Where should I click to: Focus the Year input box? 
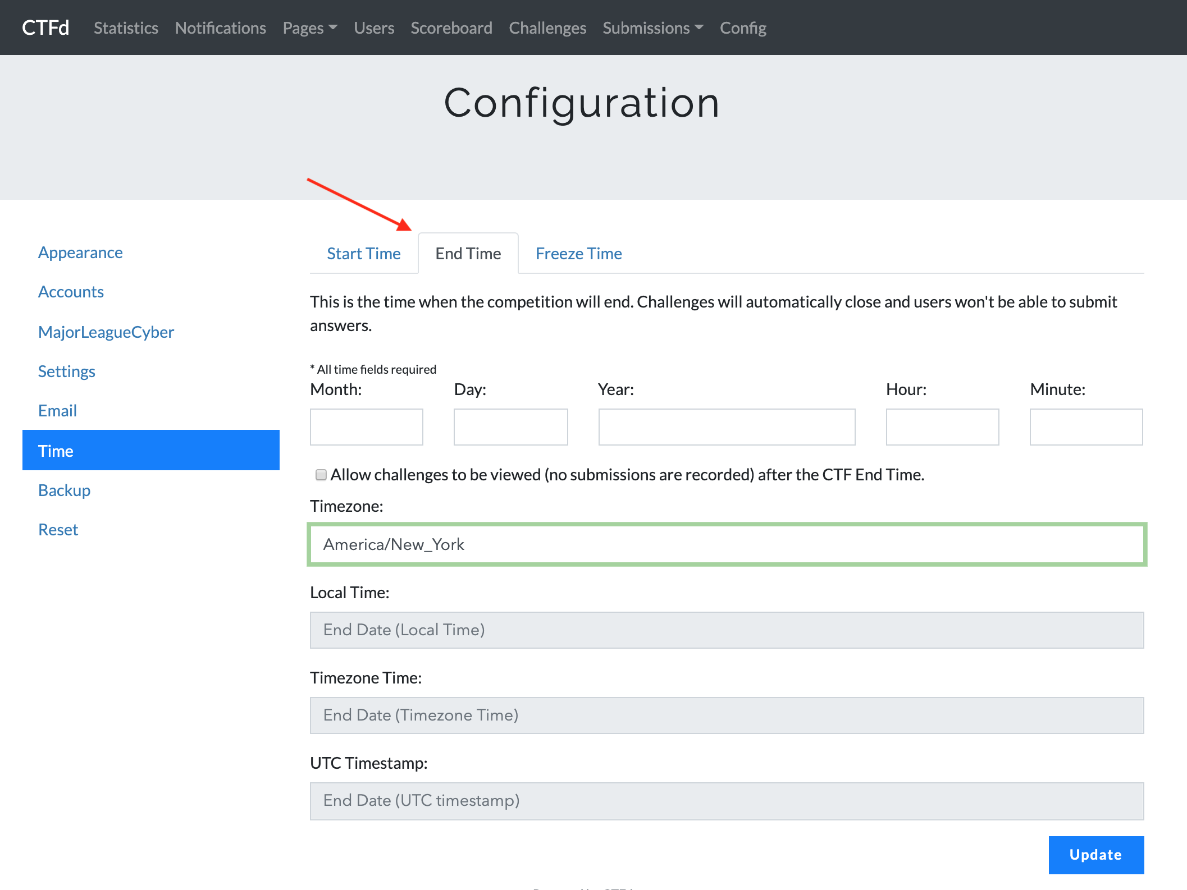[x=726, y=427]
